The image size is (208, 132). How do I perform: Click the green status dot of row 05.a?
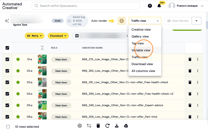(18, 105)
